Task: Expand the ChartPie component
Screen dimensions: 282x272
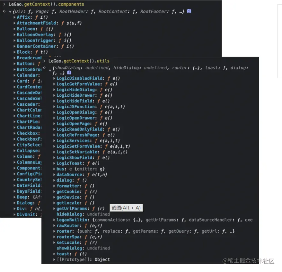Action: (x=14, y=121)
